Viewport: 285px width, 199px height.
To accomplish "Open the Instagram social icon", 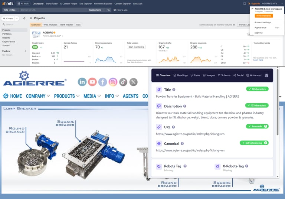I will click(x=113, y=82).
